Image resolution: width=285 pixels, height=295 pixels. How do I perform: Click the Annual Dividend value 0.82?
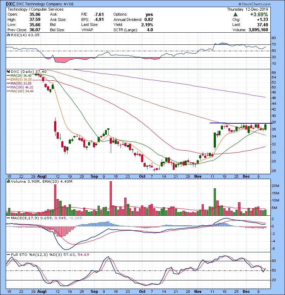pos(149,20)
